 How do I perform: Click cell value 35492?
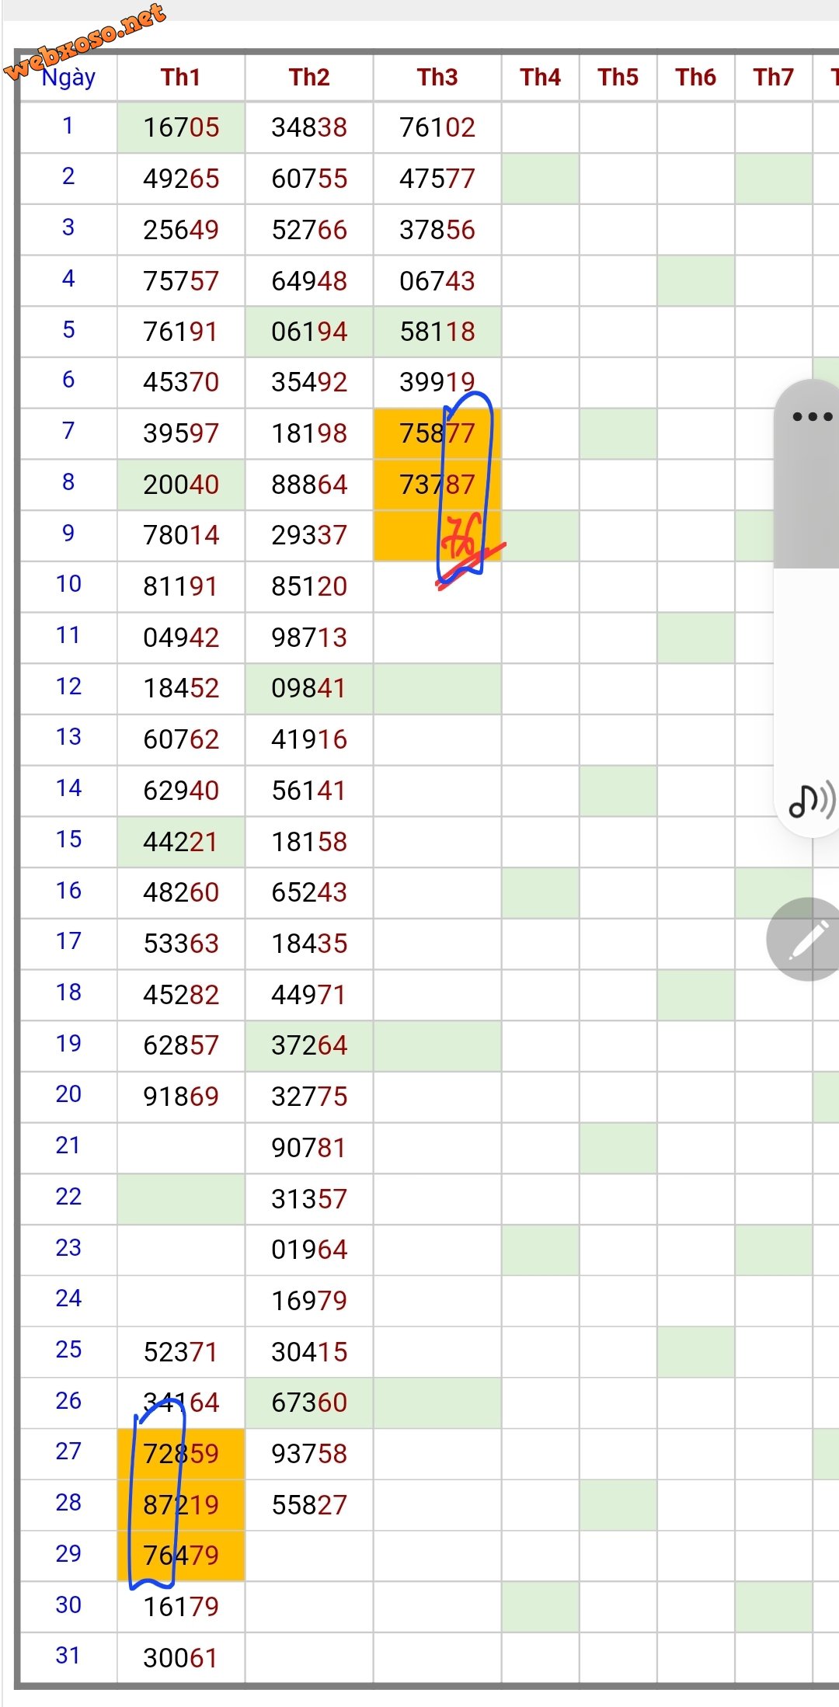pyautogui.click(x=309, y=382)
